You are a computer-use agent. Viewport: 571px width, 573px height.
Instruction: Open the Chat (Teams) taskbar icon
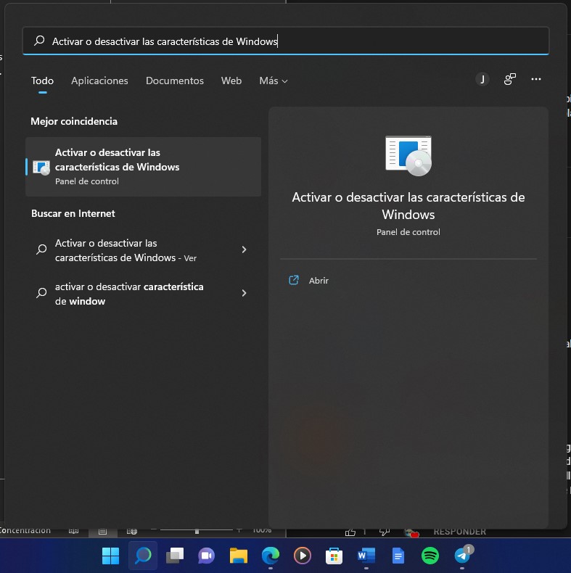pos(207,556)
